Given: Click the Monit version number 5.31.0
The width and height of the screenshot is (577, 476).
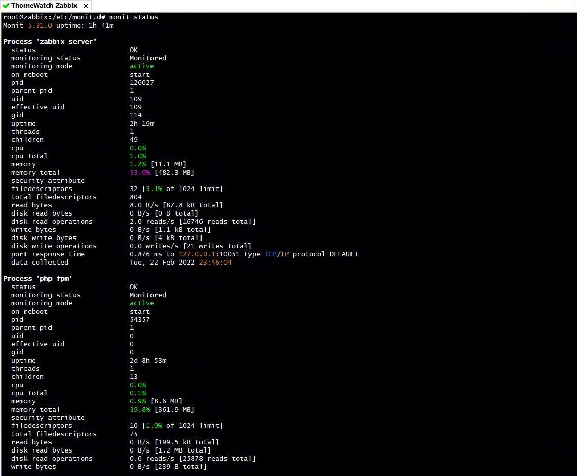Looking at the screenshot, I should click(40, 26).
